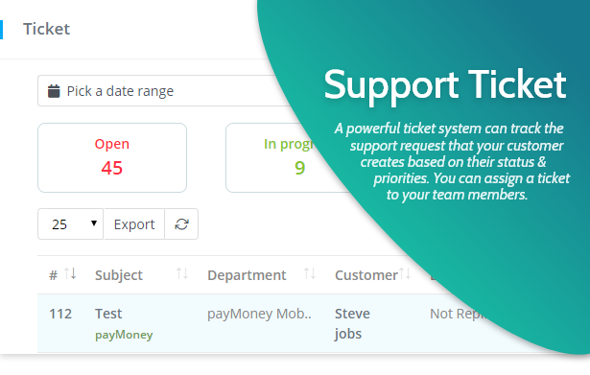Click the payMoney Mob.. department cell
This screenshot has height=375, width=590.
click(x=259, y=314)
